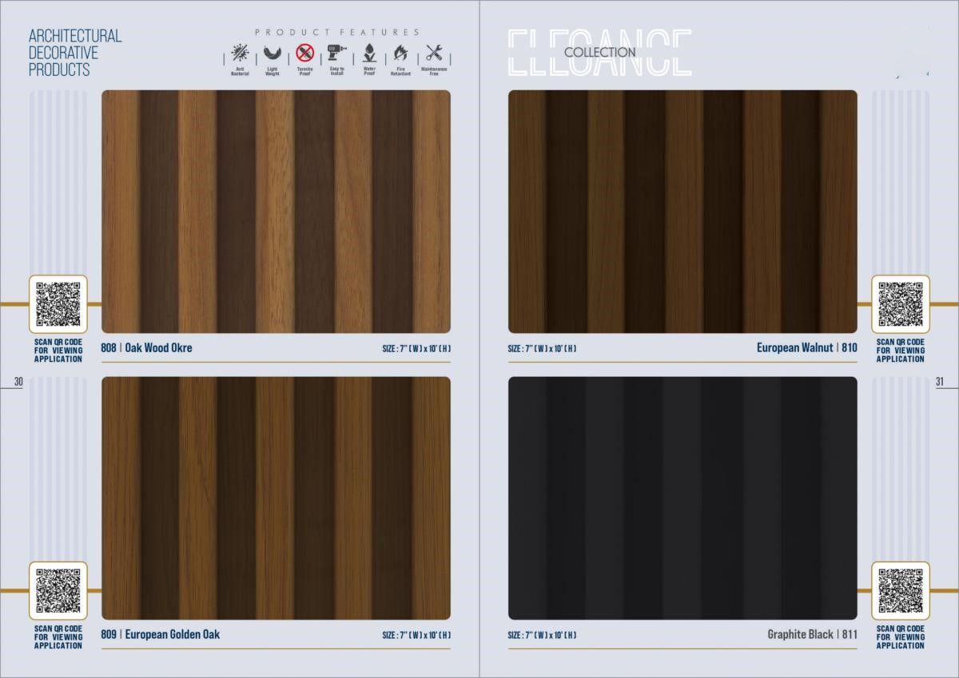
Task: Click the Water Proof feature icon
Action: [x=369, y=54]
